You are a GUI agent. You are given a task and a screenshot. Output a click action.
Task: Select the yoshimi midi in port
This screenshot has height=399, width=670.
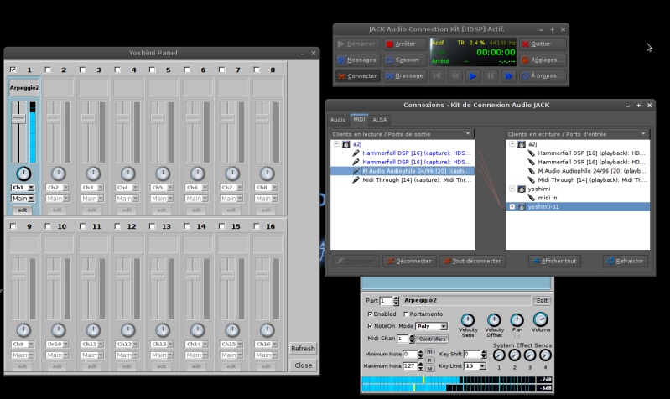(547, 198)
